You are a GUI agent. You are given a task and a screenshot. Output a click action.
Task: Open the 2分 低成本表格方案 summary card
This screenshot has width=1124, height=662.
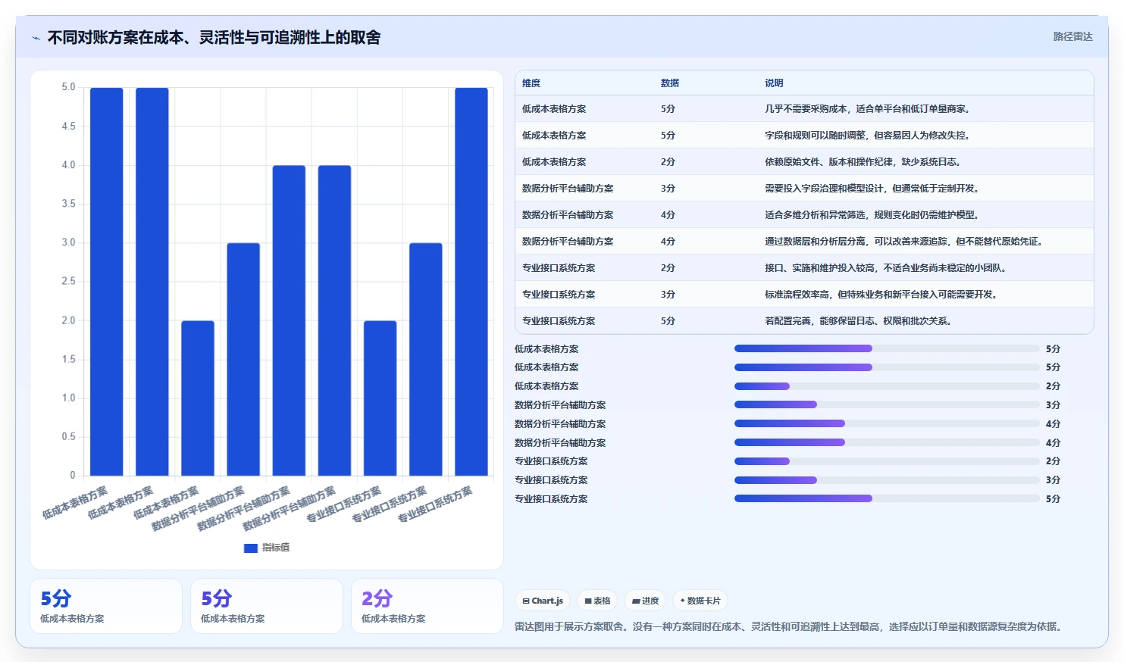(x=427, y=606)
